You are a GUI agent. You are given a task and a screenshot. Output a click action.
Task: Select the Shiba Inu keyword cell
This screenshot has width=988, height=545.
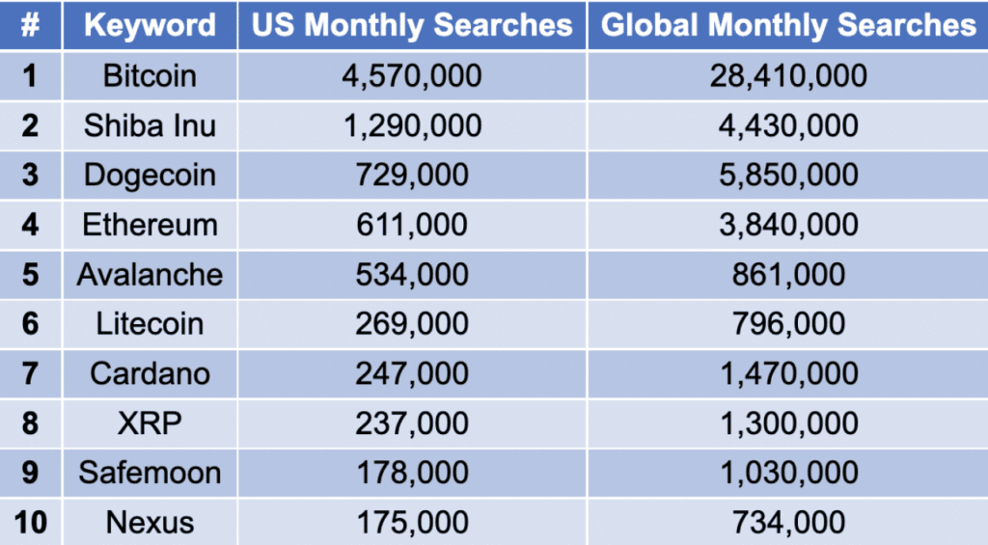pos(150,125)
